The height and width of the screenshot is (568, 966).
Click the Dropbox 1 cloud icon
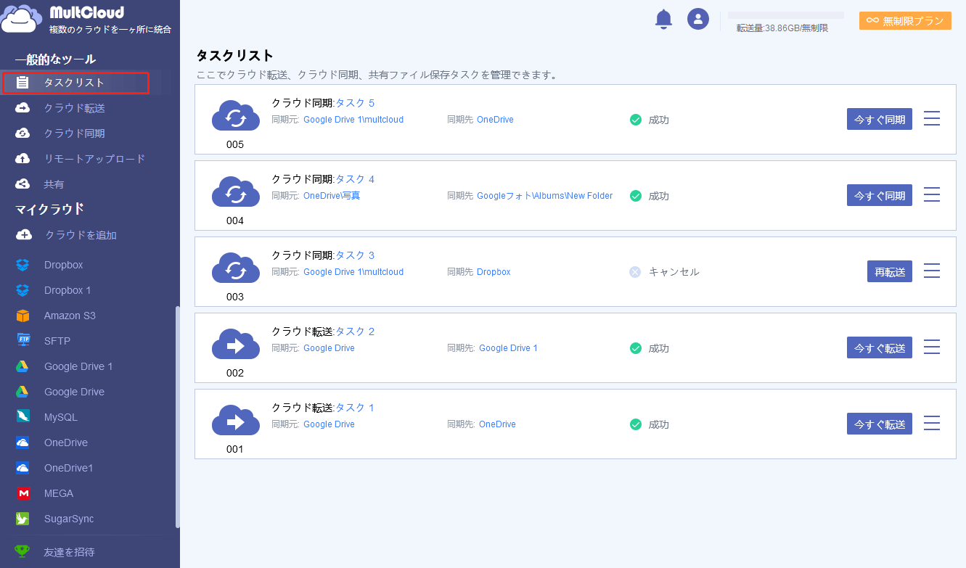pos(22,290)
